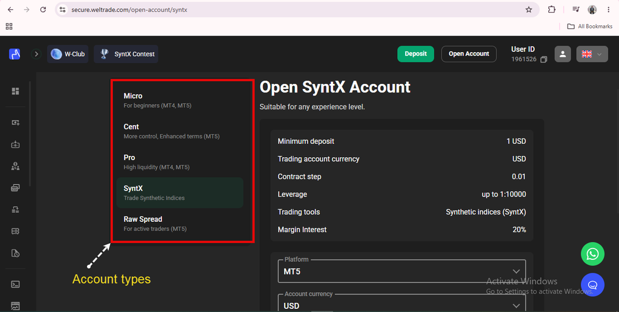The width and height of the screenshot is (619, 312).
Task: Click the User ID number 1961526
Action: click(x=524, y=59)
